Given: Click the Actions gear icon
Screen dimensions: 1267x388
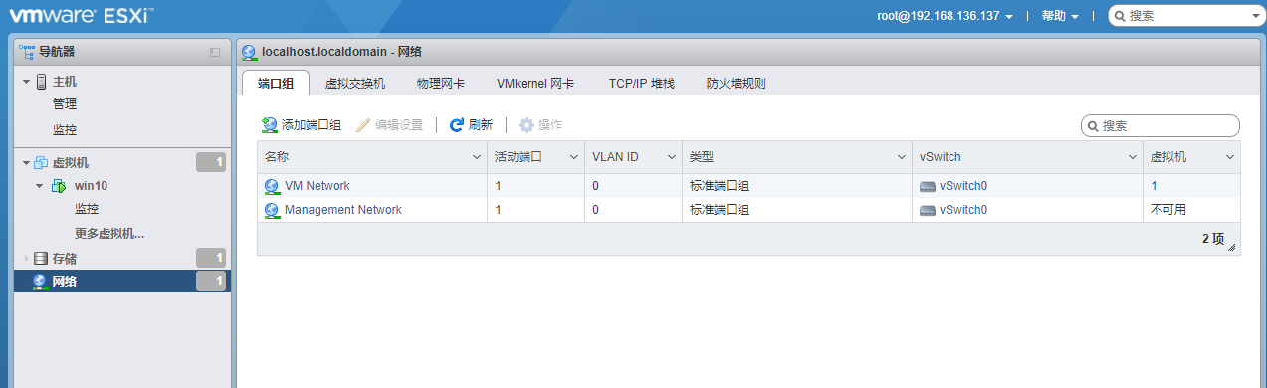Looking at the screenshot, I should [x=527, y=125].
